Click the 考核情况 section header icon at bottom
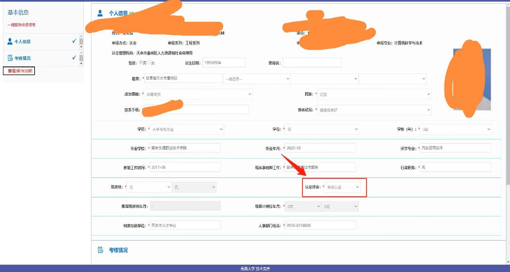The width and height of the screenshot is (510, 272). click(x=100, y=250)
